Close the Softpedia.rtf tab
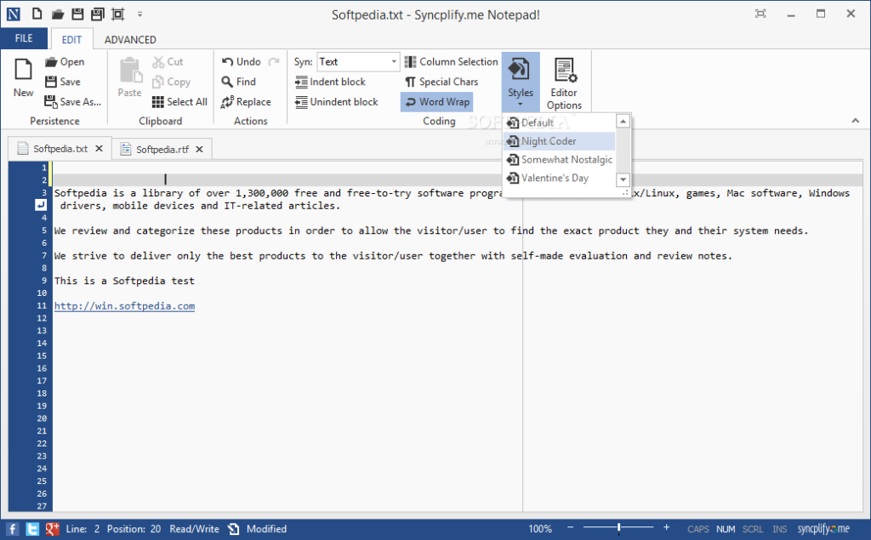Viewport: 871px width, 540px height. tap(200, 149)
